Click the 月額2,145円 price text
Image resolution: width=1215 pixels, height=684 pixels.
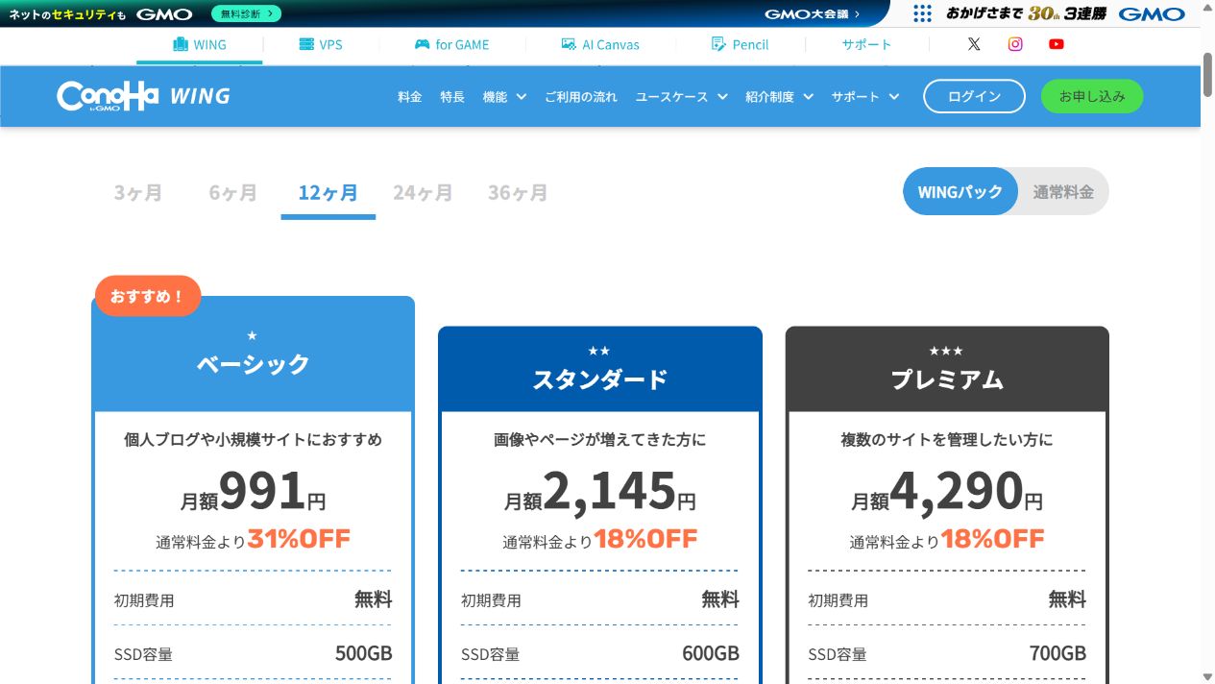600,491
